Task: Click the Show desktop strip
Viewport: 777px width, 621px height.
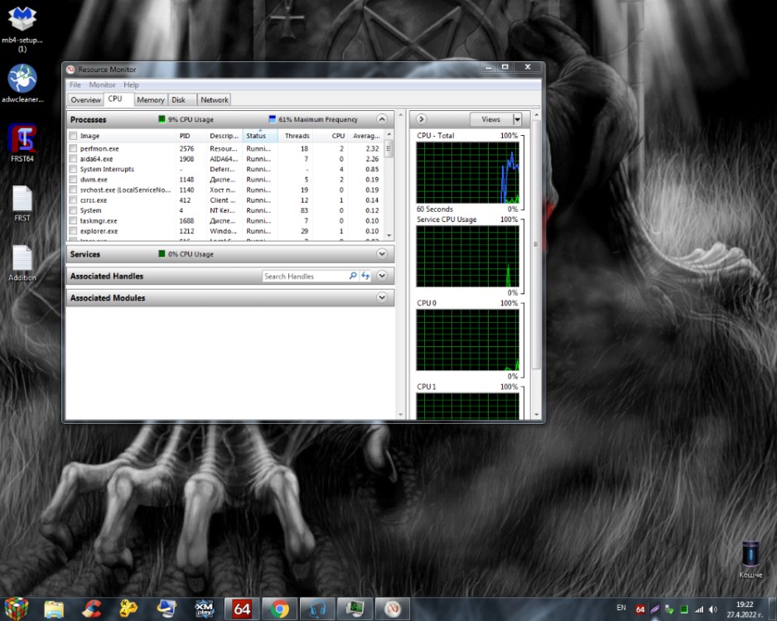Action: pos(773,609)
